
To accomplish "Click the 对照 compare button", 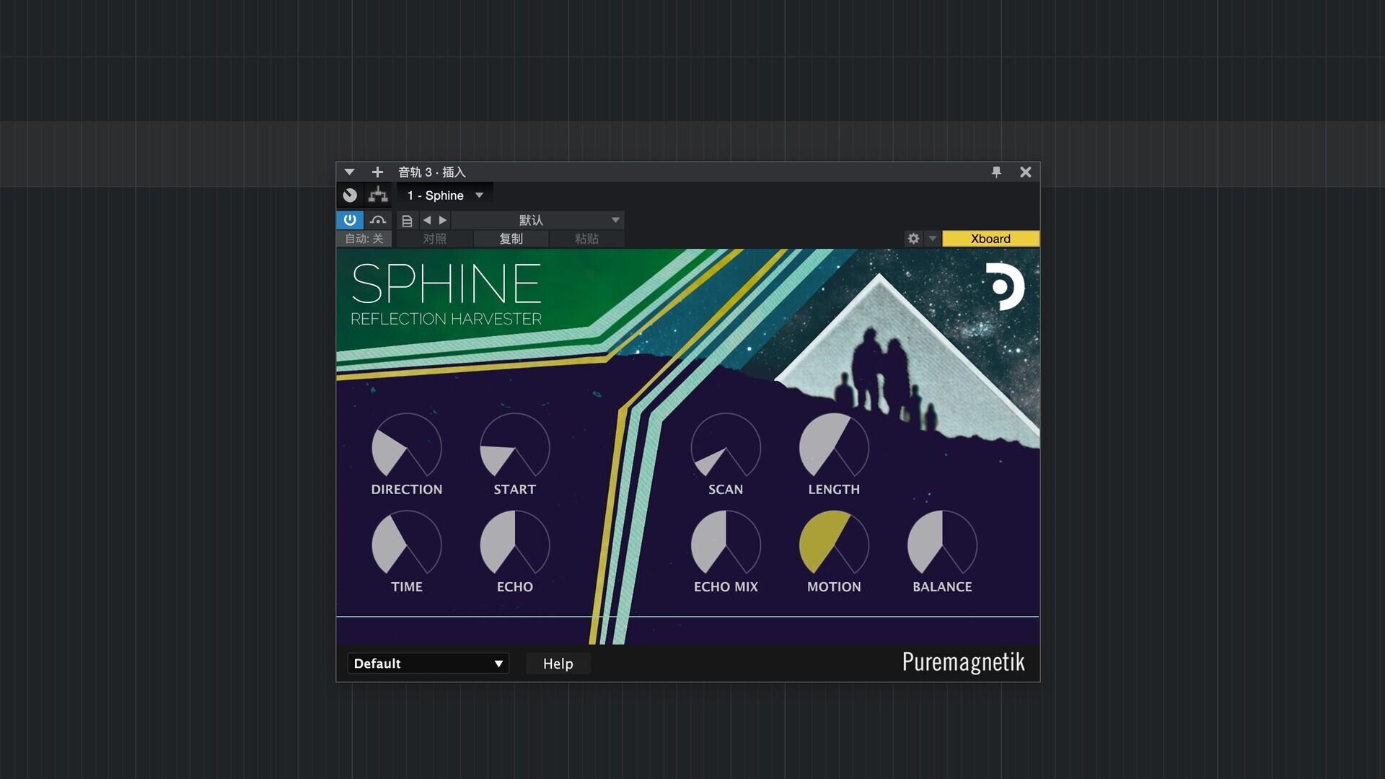I will (434, 239).
